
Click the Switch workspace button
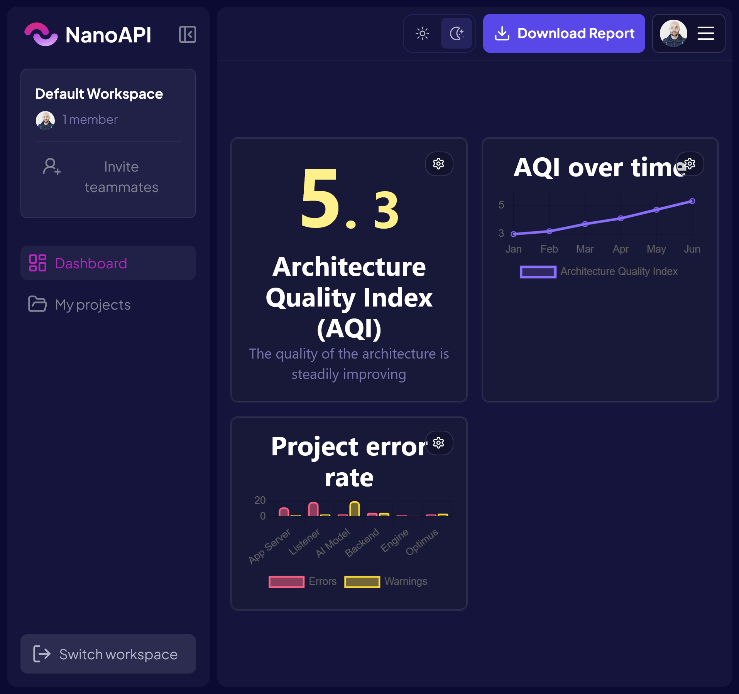click(x=108, y=654)
